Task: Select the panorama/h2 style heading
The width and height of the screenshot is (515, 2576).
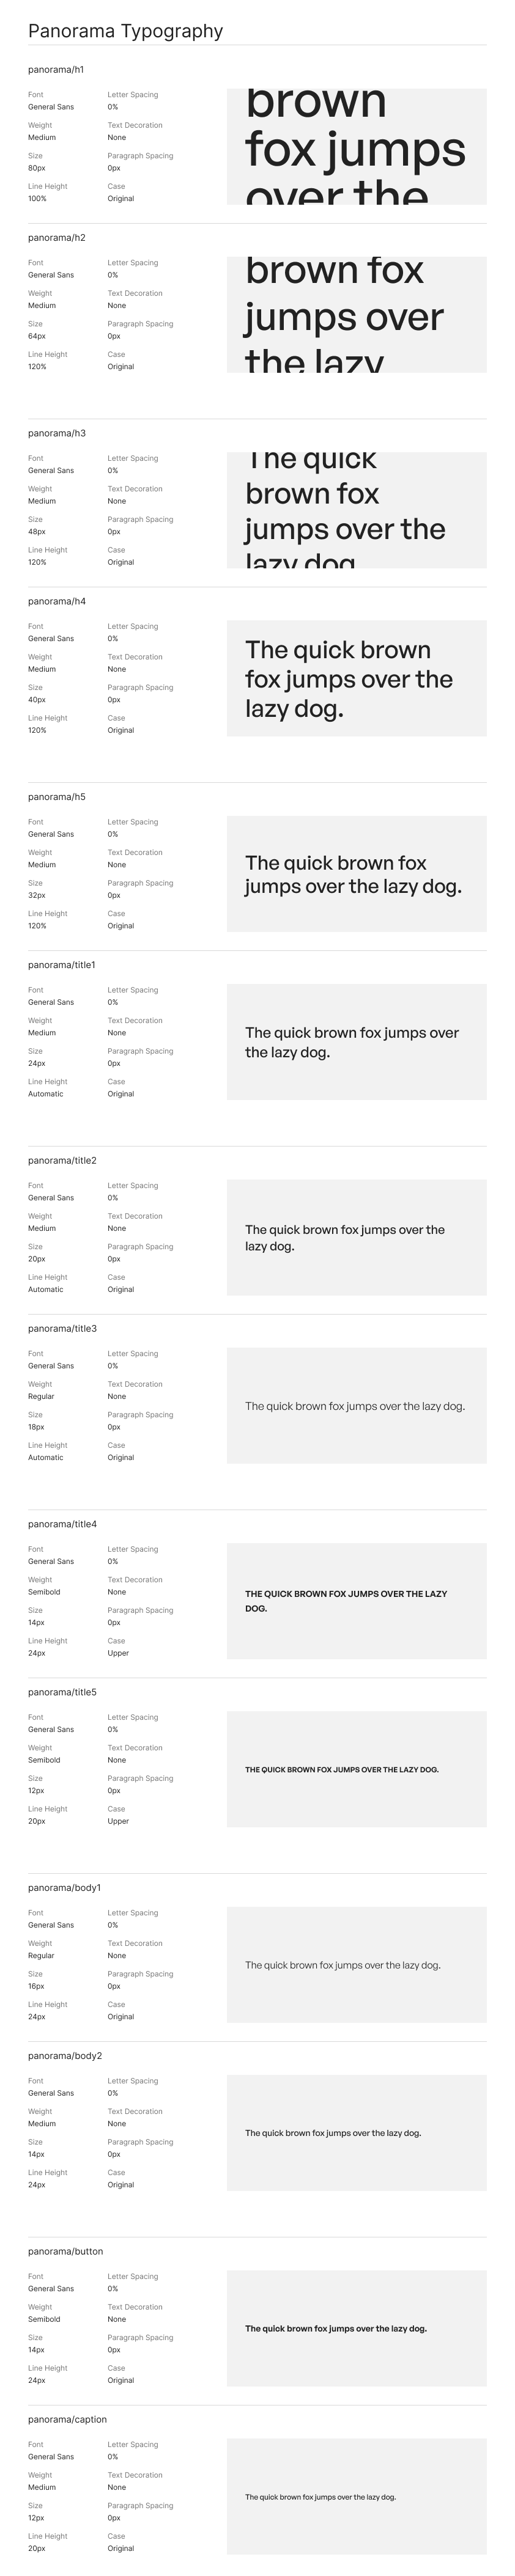Action: click(x=56, y=238)
